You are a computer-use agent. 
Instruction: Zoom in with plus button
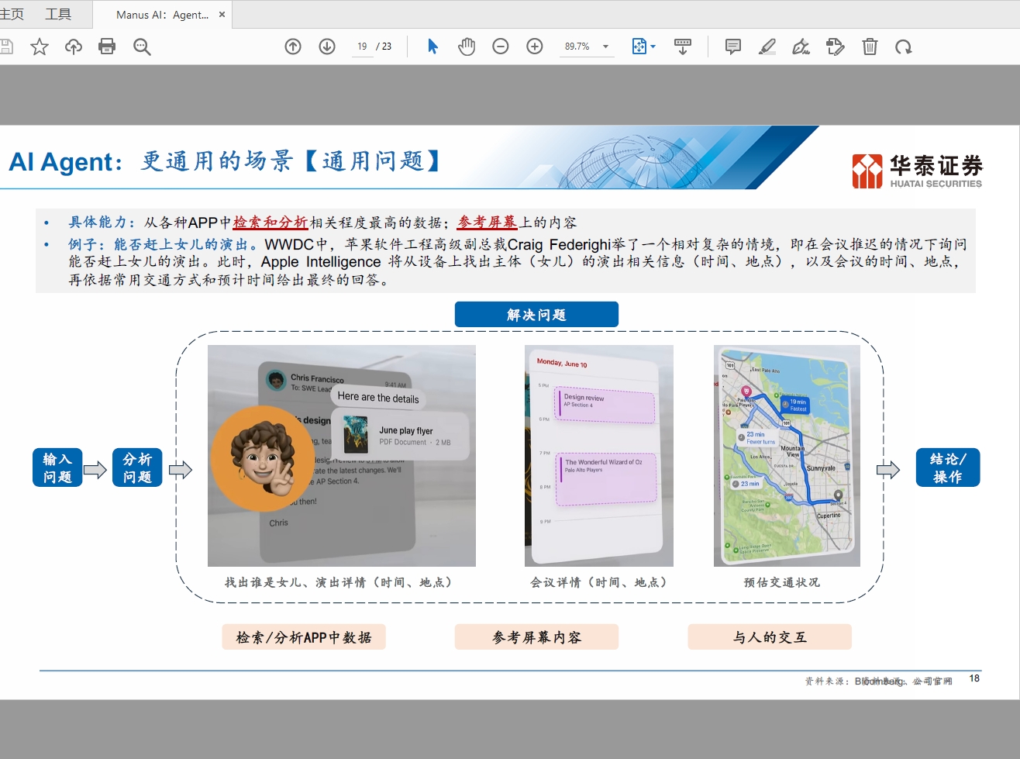(535, 47)
